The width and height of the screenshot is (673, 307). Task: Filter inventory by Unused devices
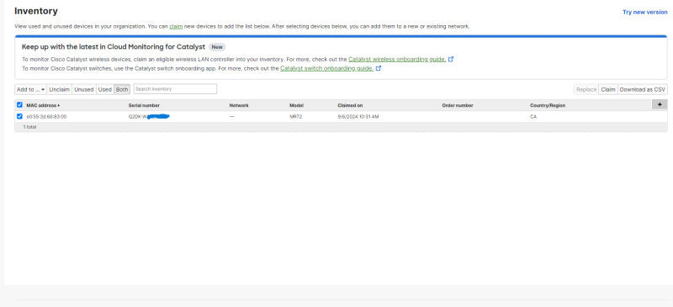(83, 89)
